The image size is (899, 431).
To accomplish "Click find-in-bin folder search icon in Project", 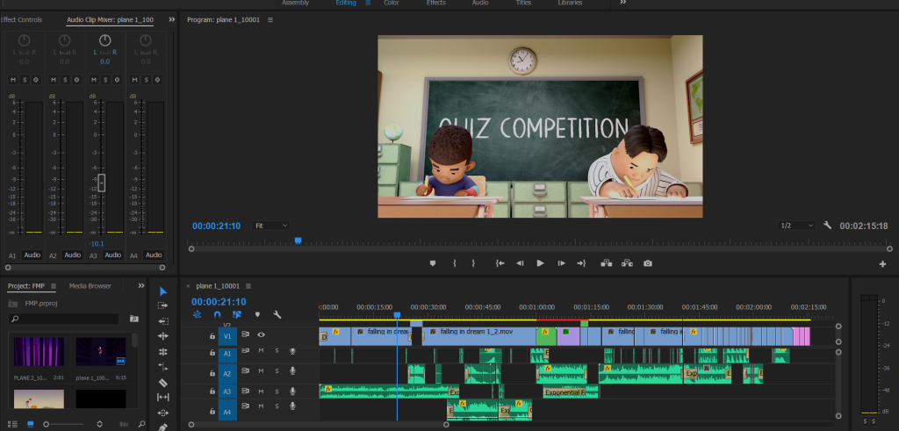I will (x=133, y=319).
